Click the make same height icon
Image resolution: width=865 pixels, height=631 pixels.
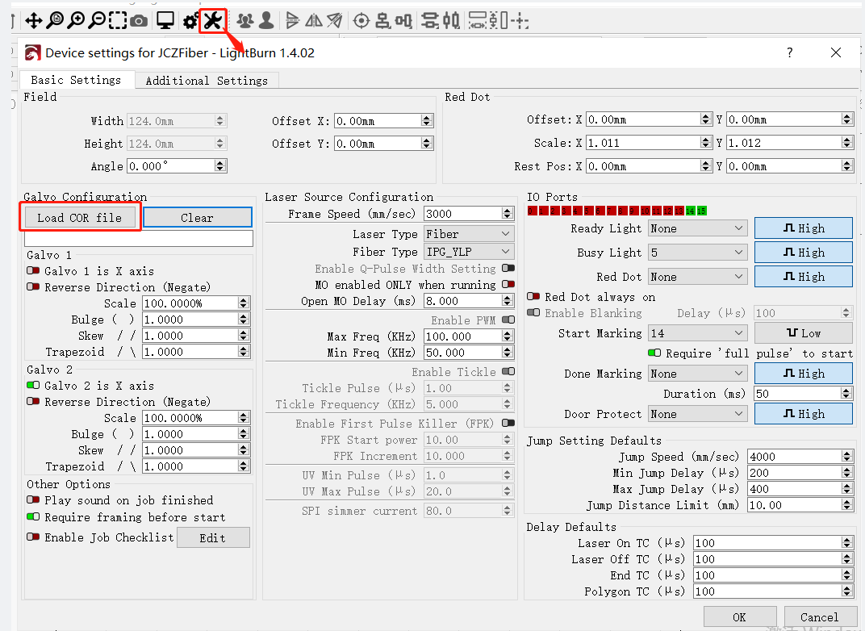498,21
